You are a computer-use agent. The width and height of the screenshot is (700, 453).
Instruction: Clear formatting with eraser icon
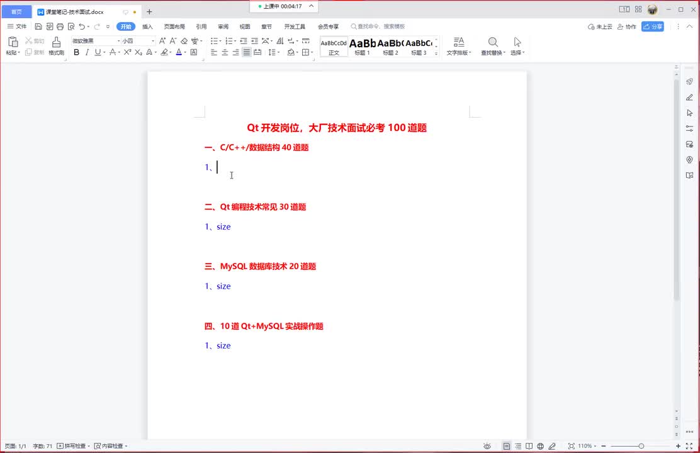click(x=184, y=41)
